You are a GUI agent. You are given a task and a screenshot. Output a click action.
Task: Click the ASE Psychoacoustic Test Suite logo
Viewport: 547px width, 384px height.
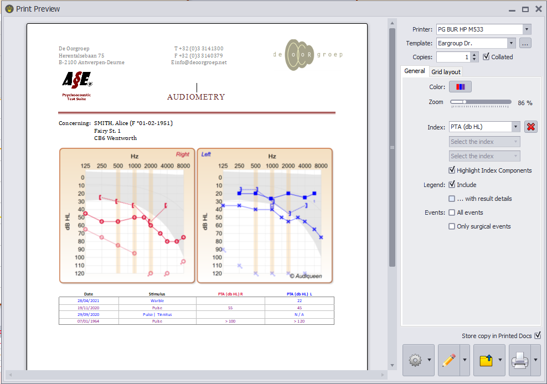pyautogui.click(x=77, y=86)
